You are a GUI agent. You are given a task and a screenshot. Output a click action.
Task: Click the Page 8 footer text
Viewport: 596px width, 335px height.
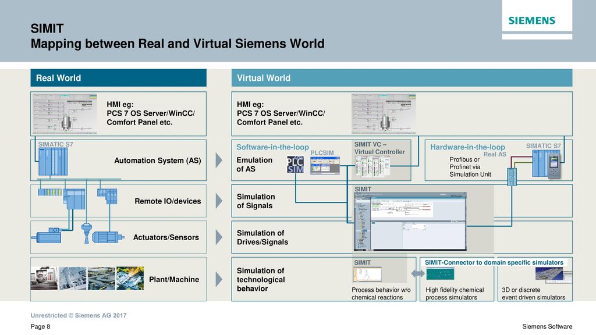click(x=40, y=327)
